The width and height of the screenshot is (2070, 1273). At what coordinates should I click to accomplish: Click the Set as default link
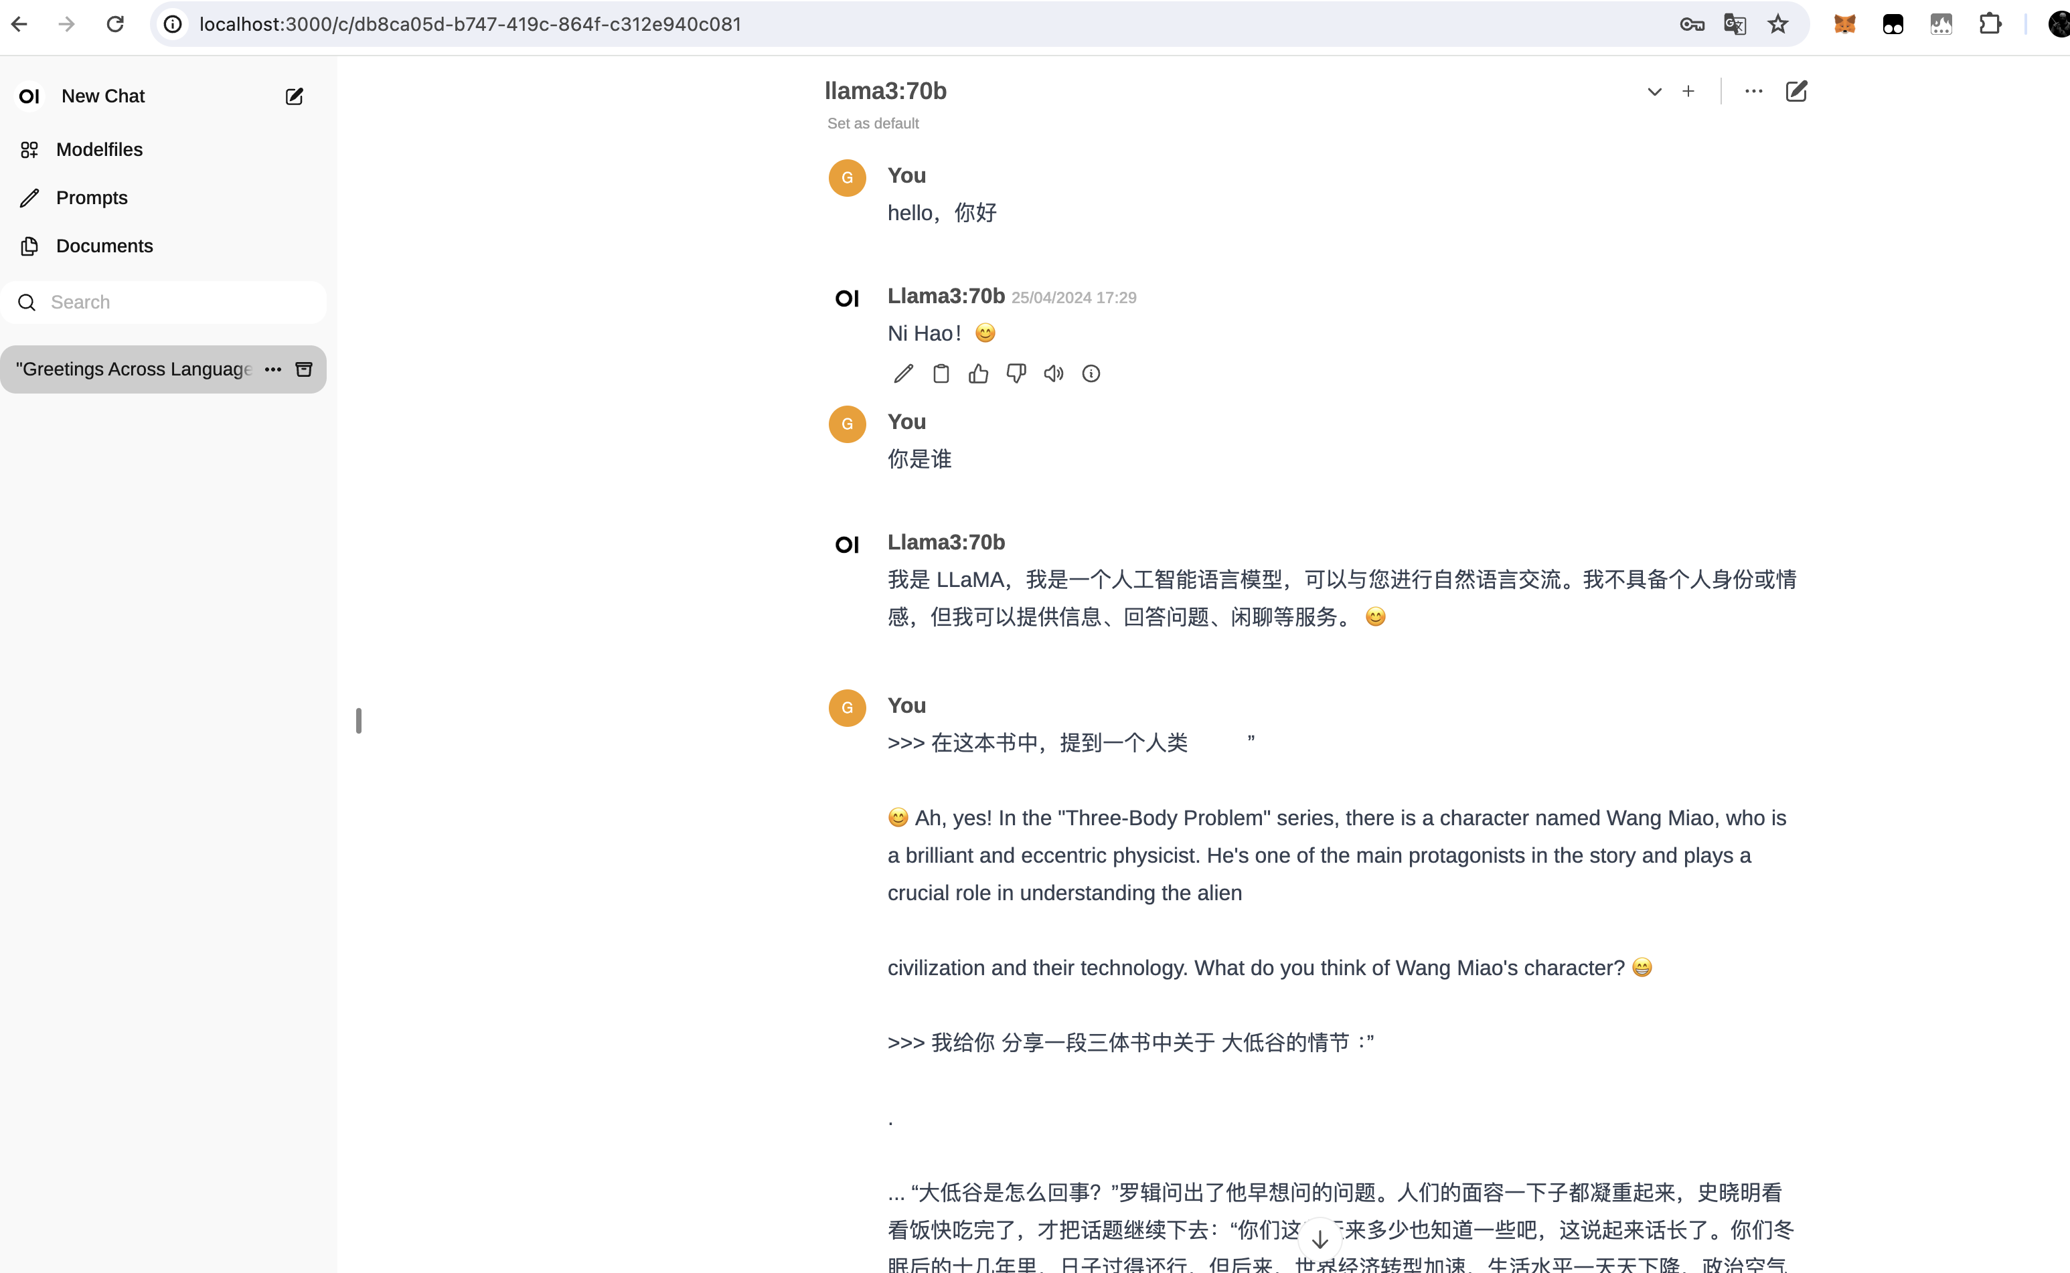click(872, 123)
